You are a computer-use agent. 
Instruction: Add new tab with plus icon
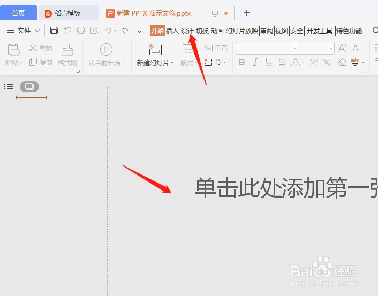coord(247,13)
